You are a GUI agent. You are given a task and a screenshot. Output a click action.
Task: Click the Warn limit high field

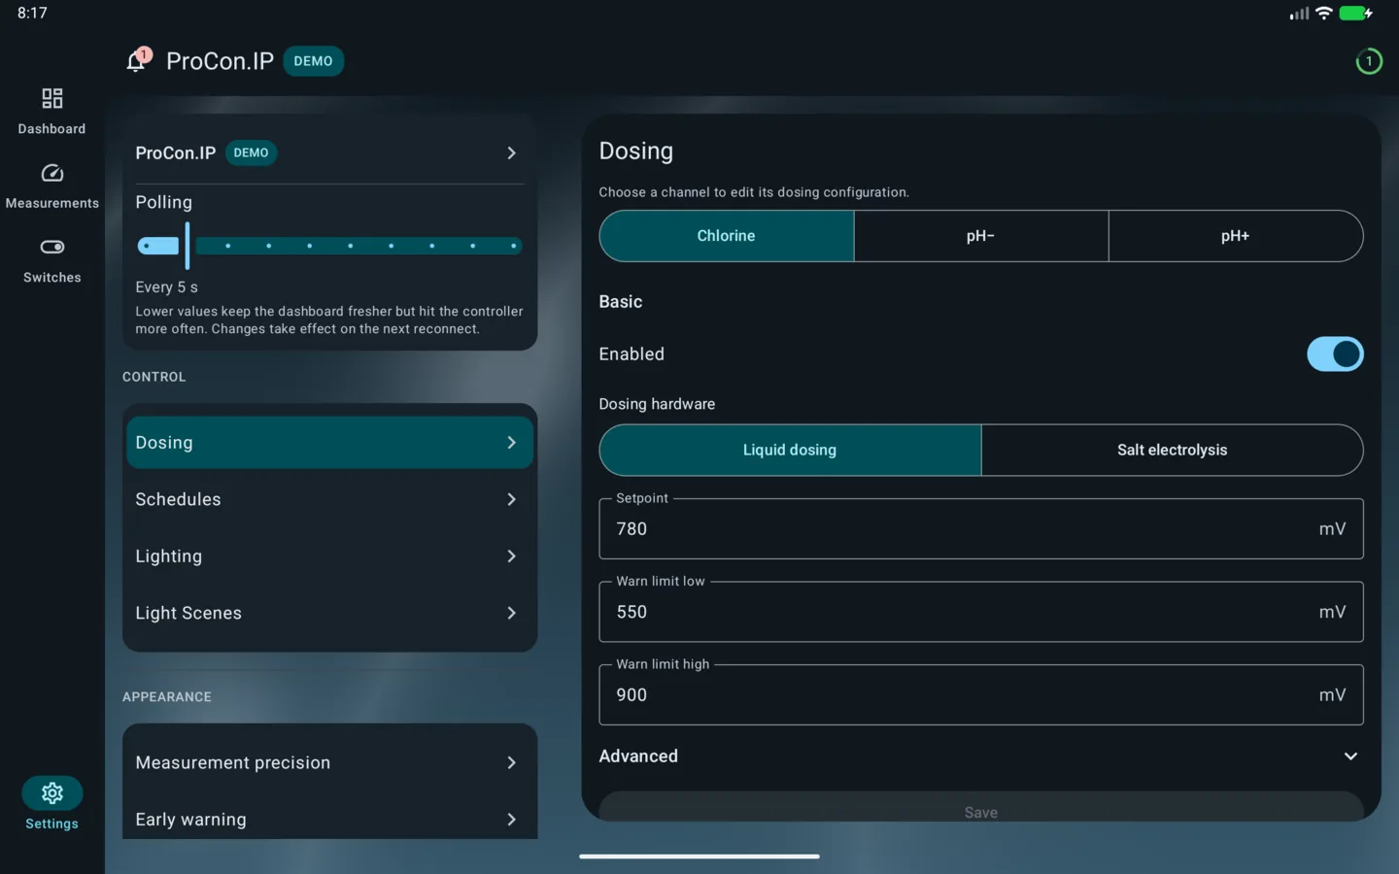[980, 695]
